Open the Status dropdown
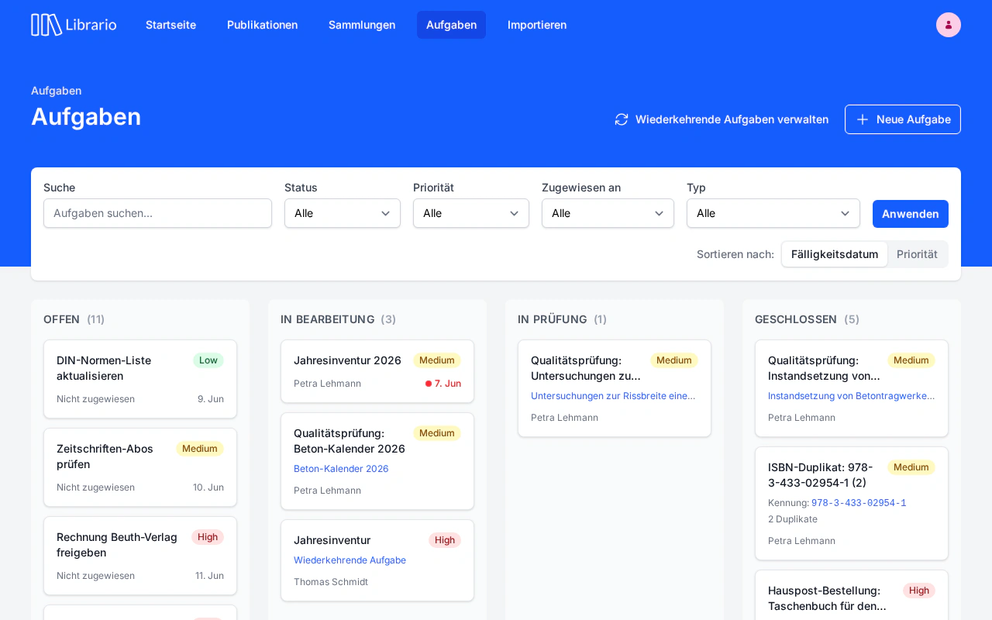The width and height of the screenshot is (992, 620). (x=343, y=213)
